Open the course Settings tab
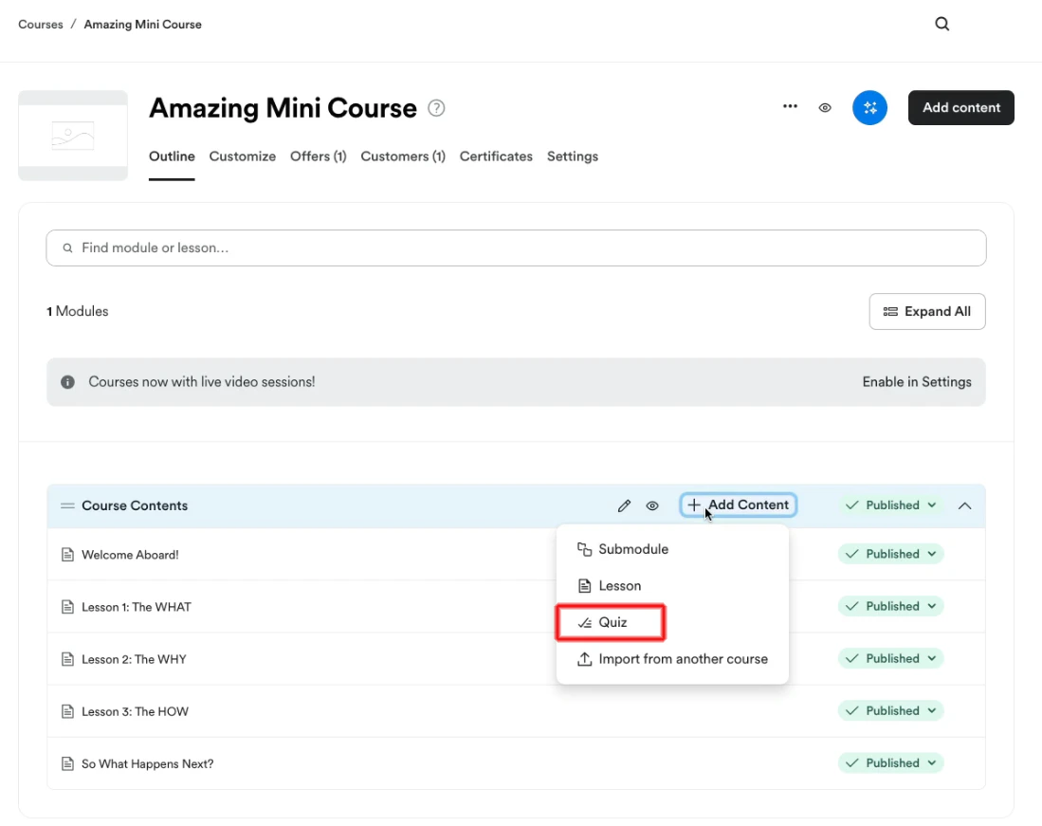The height and width of the screenshot is (826, 1042). tap(572, 156)
